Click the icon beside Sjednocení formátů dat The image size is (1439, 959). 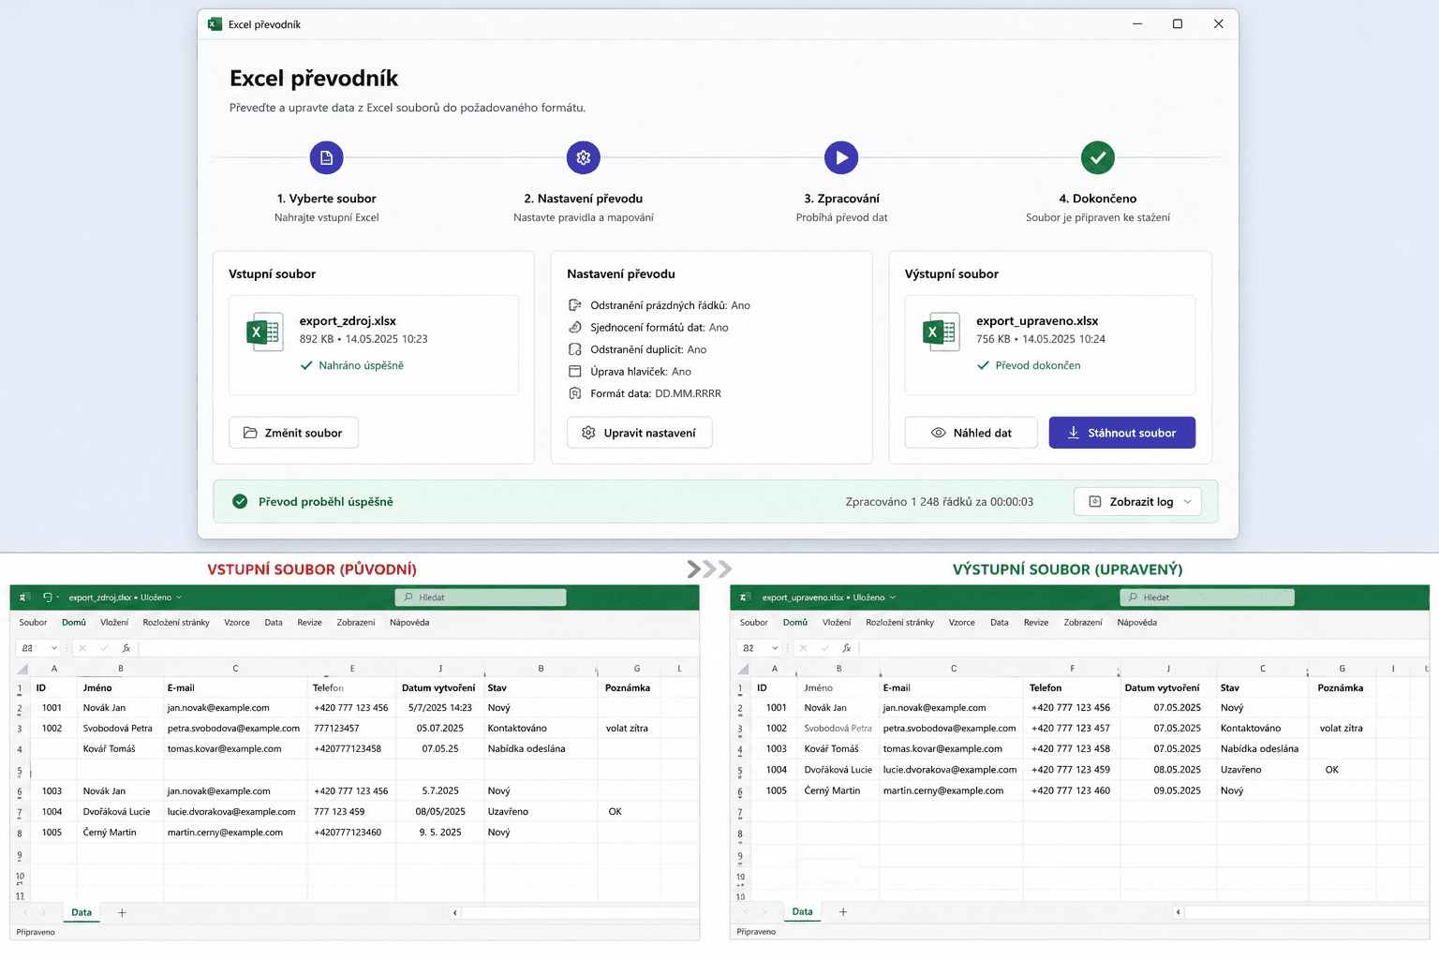coord(575,327)
